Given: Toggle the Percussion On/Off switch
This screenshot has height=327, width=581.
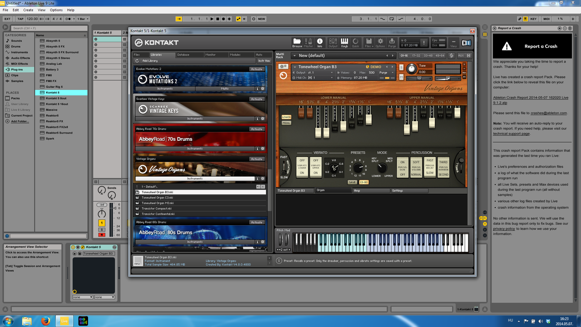Looking at the screenshot, I should tap(403, 168).
